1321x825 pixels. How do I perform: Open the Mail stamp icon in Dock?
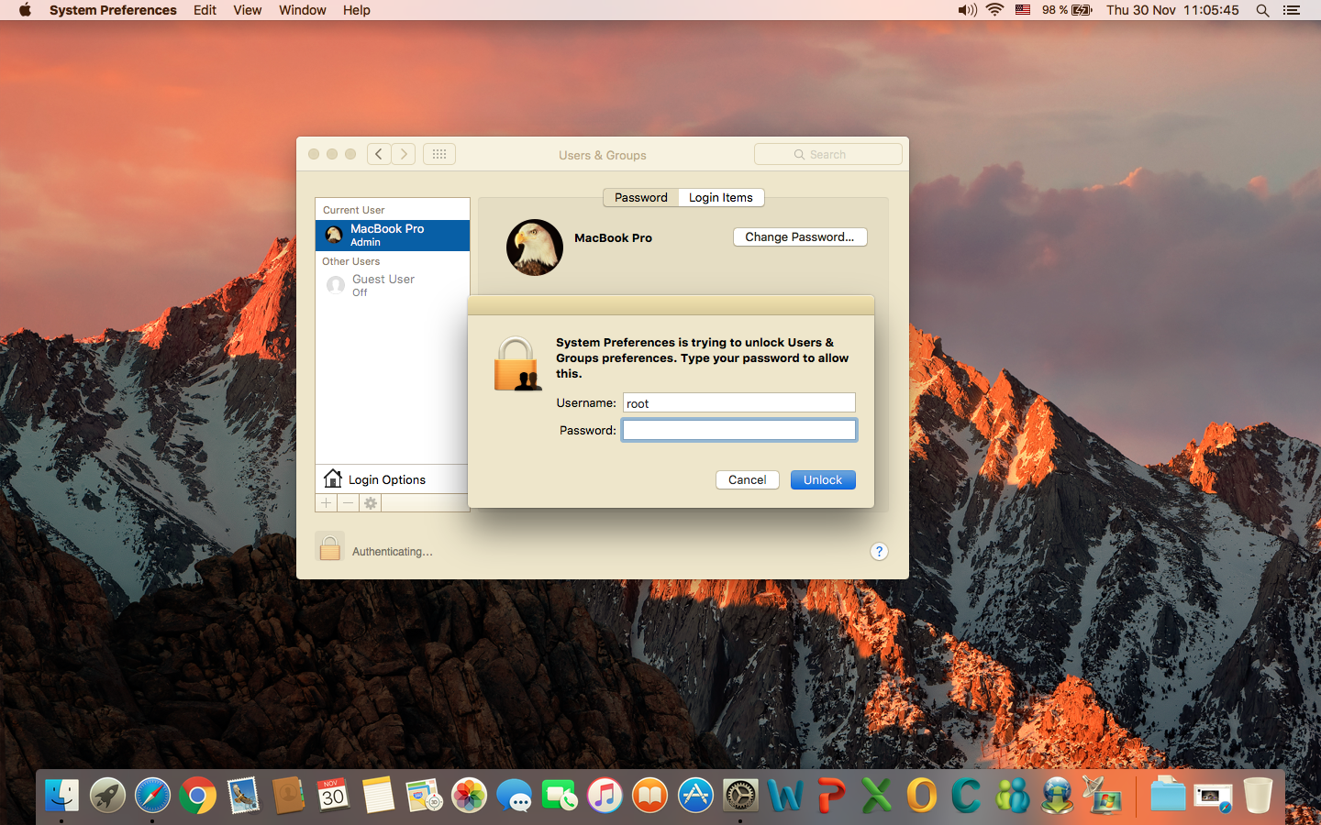pyautogui.click(x=243, y=795)
